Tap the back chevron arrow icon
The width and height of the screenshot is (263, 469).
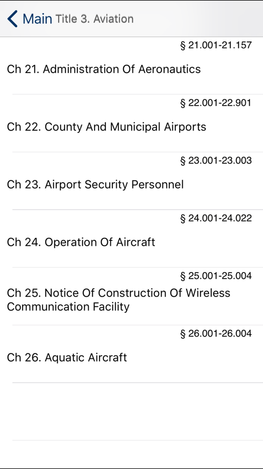[x=12, y=19]
